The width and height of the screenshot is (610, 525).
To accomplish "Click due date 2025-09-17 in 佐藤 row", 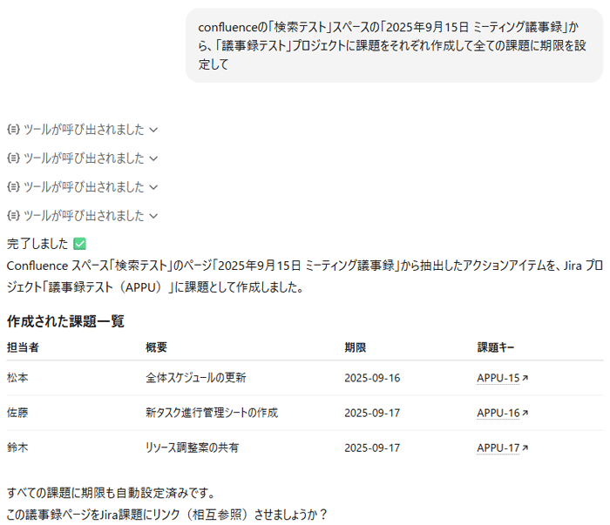I will point(372,413).
